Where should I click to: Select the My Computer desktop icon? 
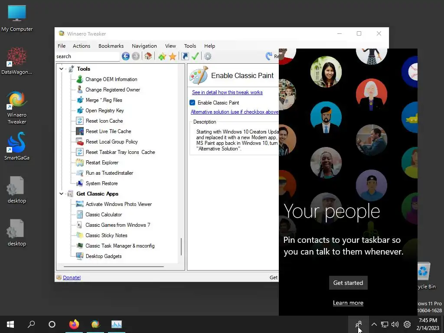pos(17,18)
